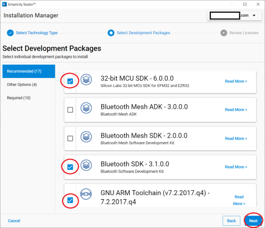Switch to Required (10) tab

tap(18, 98)
